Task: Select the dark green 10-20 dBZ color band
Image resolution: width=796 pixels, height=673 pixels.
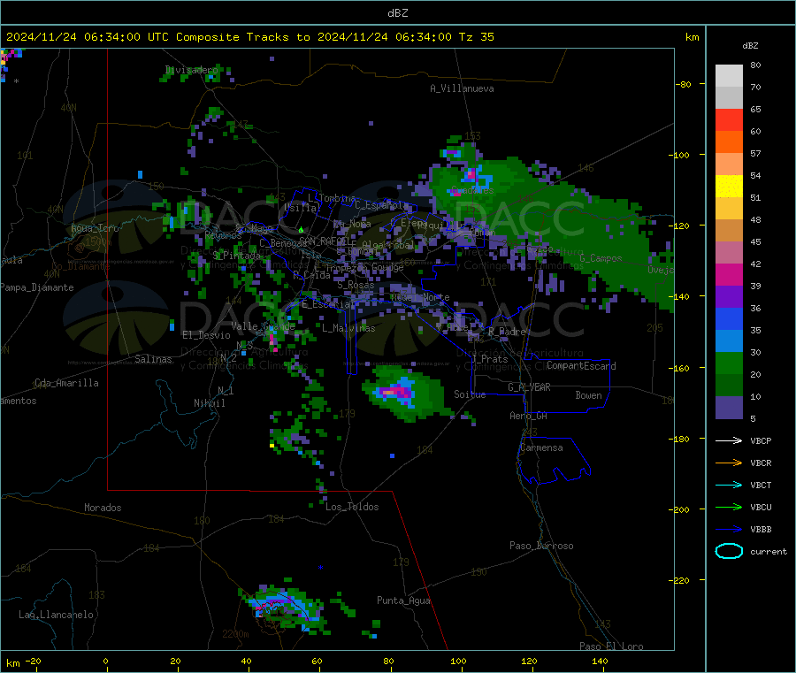Action: pos(729,386)
